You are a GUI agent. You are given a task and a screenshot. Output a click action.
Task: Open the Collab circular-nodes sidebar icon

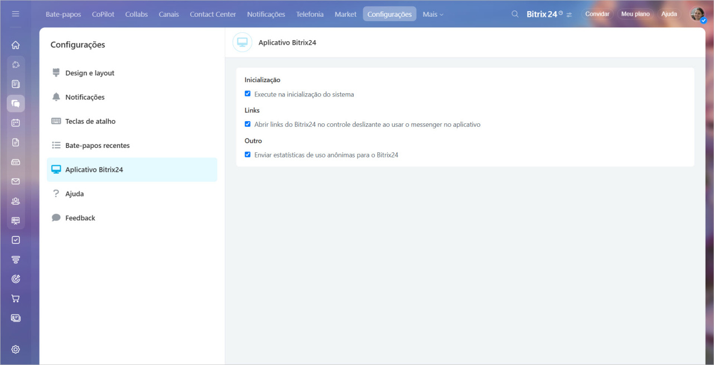tap(16, 65)
